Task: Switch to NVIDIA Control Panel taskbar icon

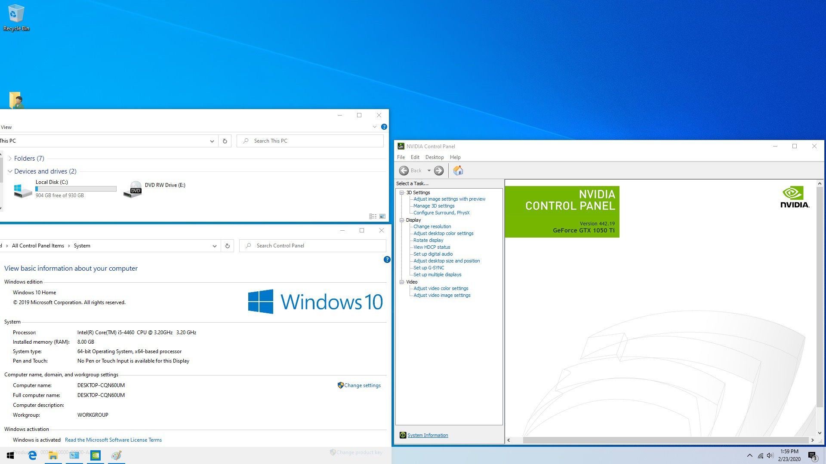Action: click(96, 455)
